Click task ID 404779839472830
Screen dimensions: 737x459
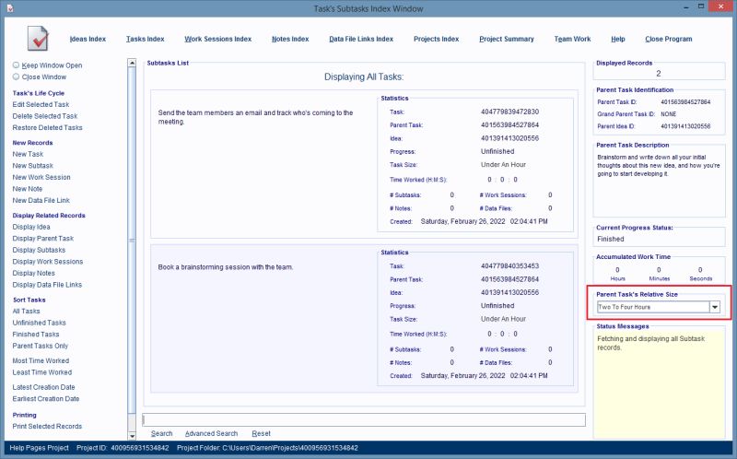coord(509,112)
